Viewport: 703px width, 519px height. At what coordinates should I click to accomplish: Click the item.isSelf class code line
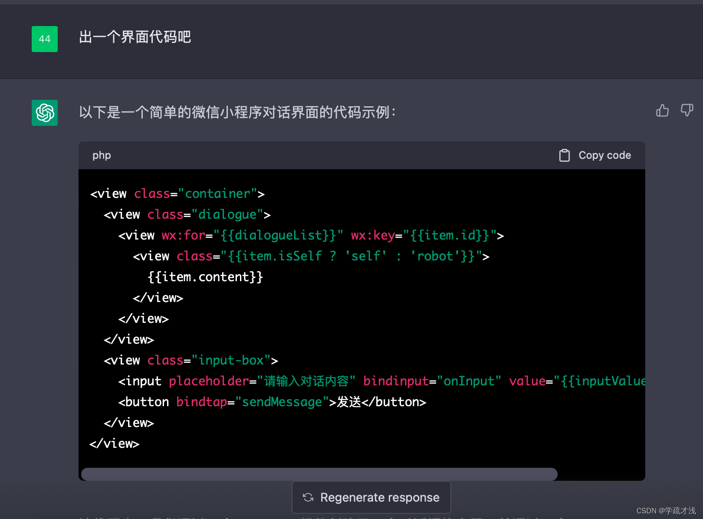311,256
